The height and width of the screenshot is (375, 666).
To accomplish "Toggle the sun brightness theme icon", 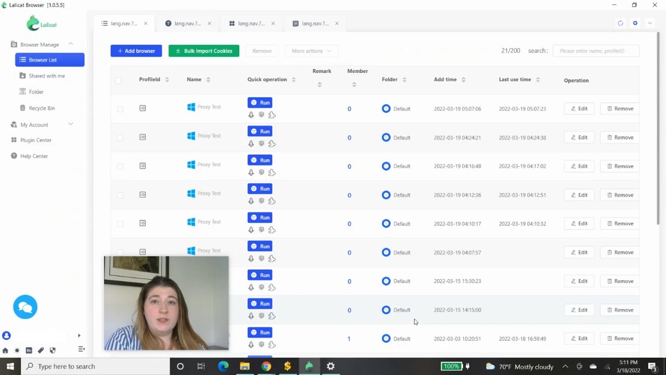I will [x=17, y=351].
